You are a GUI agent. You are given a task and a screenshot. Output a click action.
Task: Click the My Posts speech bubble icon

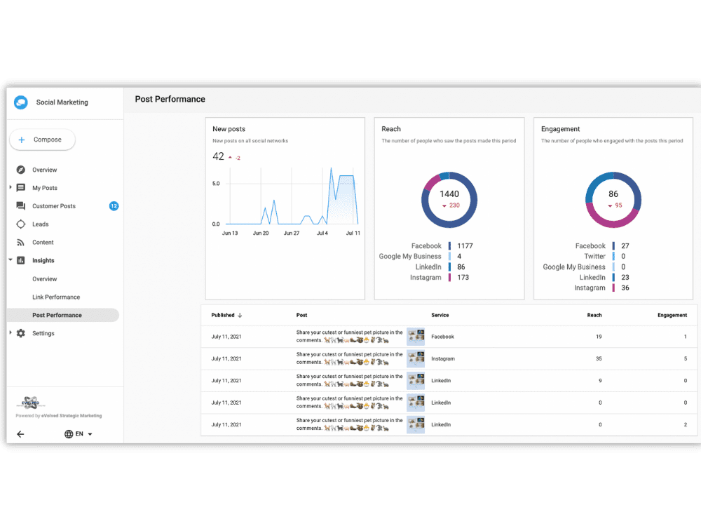[x=21, y=188]
